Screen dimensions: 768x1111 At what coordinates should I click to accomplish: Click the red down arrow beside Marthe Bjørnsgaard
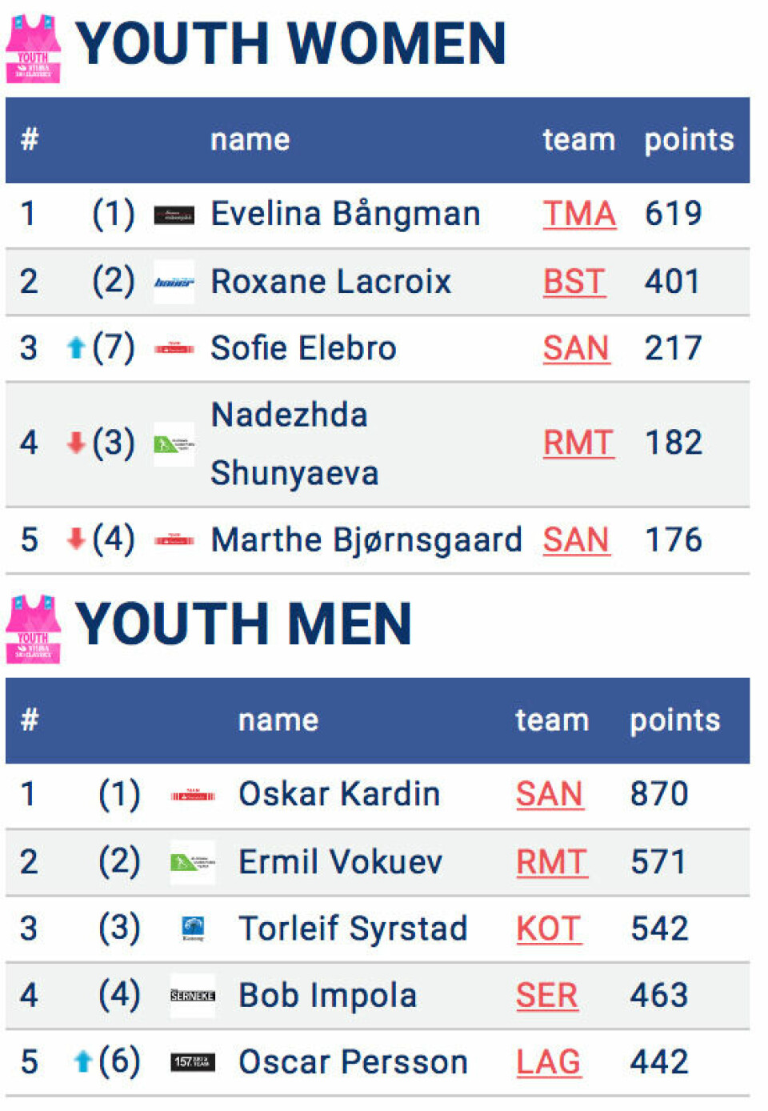click(76, 539)
